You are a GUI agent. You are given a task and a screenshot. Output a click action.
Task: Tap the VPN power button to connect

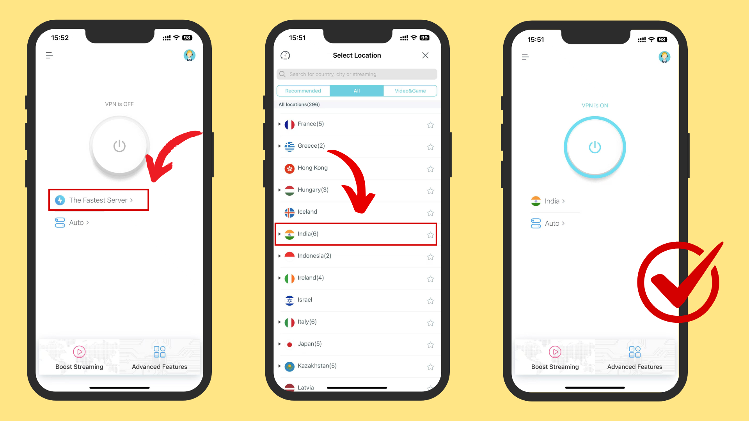(x=119, y=145)
